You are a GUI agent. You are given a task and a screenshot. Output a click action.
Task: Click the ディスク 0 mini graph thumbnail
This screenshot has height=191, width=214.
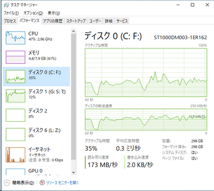15,76
